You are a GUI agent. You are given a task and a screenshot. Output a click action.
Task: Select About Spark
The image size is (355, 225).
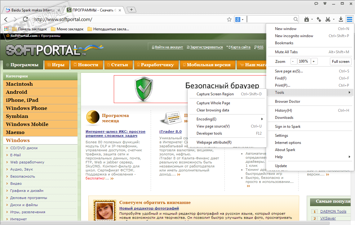[310, 150]
